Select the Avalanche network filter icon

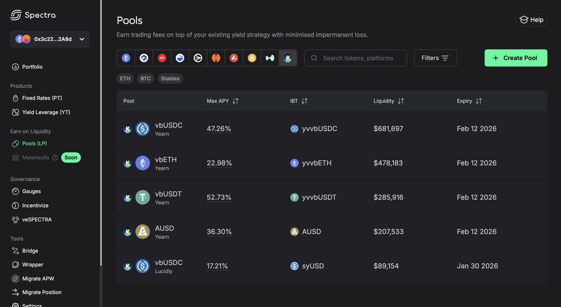(x=234, y=58)
